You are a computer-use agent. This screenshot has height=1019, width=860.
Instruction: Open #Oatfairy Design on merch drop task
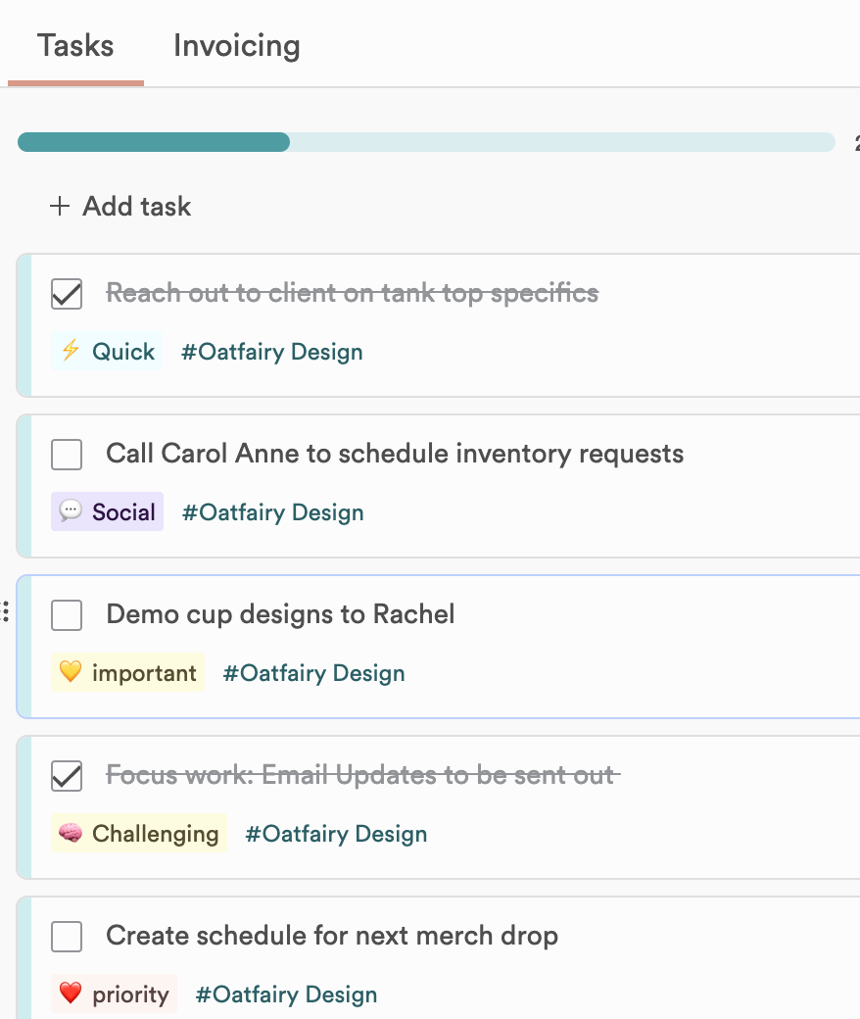coord(286,995)
